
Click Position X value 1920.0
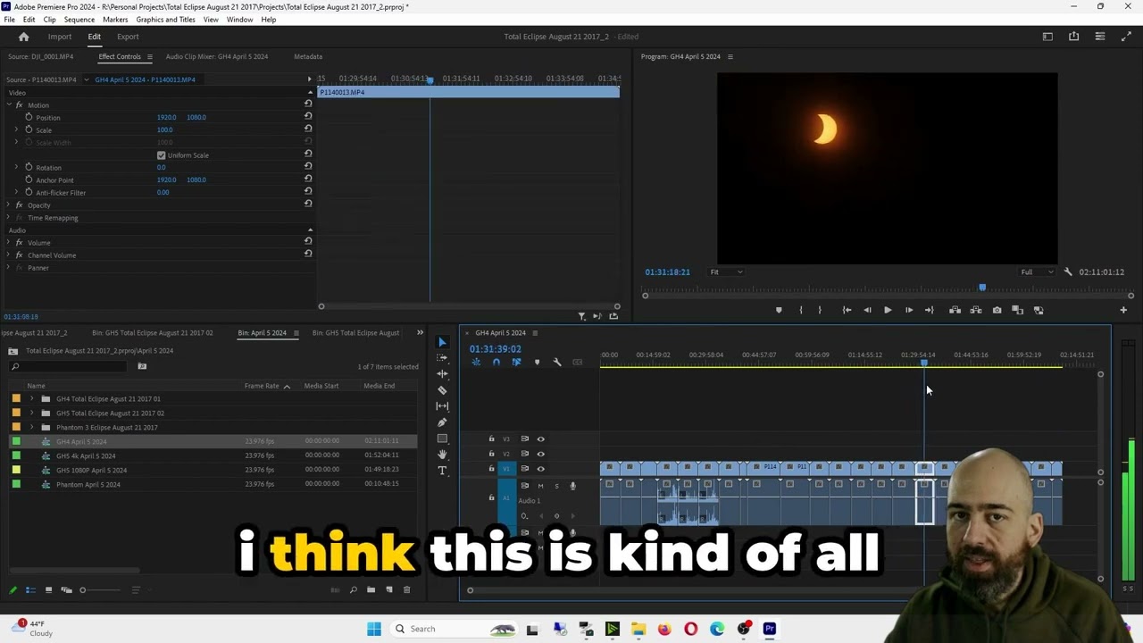click(166, 117)
